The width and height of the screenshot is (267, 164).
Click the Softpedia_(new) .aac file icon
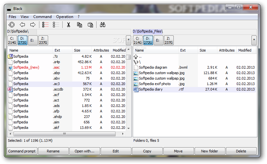tap(10, 67)
